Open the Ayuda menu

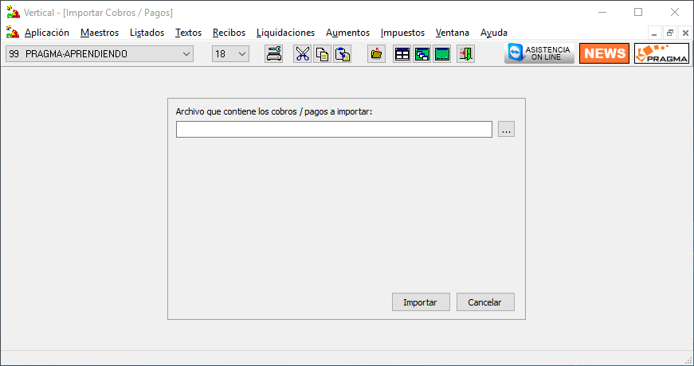pos(494,33)
